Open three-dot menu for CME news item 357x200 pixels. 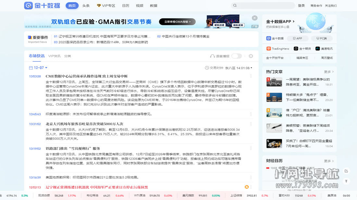[x=251, y=76]
